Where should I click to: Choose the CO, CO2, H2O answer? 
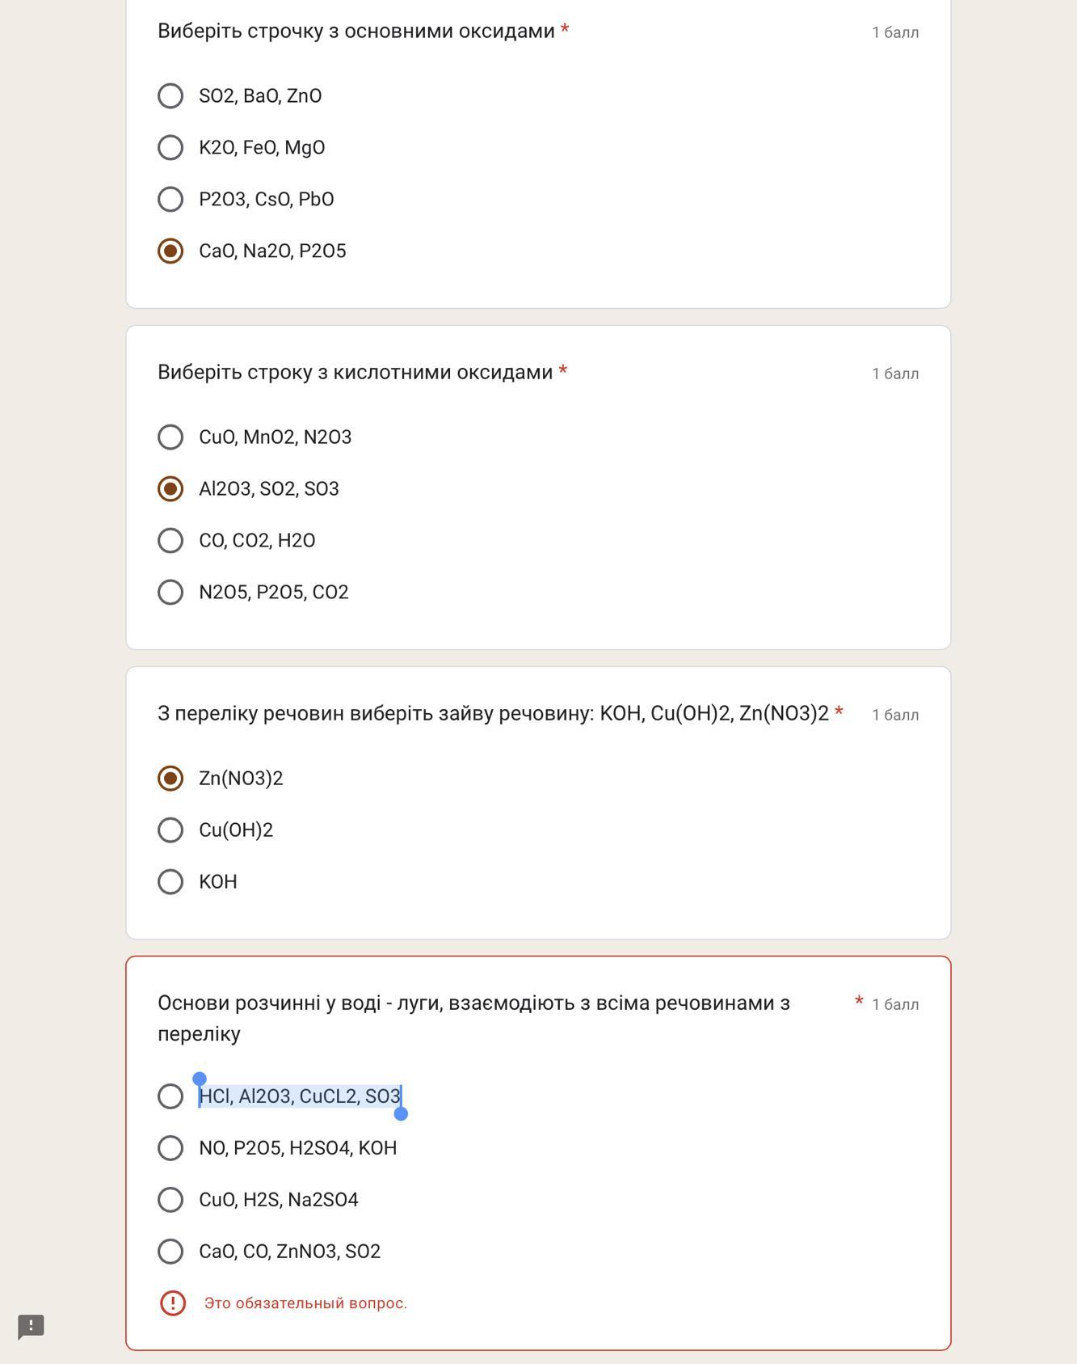point(170,541)
